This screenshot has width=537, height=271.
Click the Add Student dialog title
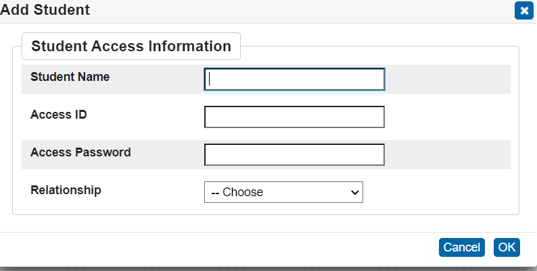pyautogui.click(x=45, y=10)
